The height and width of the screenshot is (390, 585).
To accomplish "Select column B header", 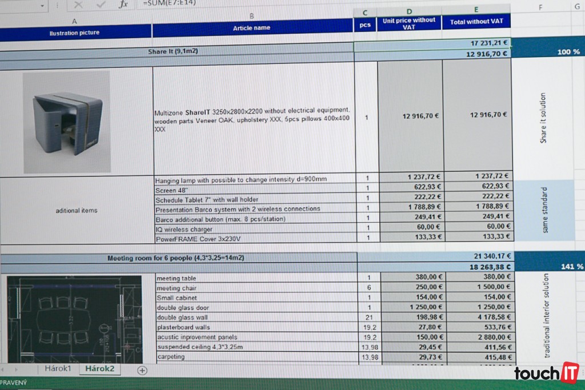I will (252, 16).
